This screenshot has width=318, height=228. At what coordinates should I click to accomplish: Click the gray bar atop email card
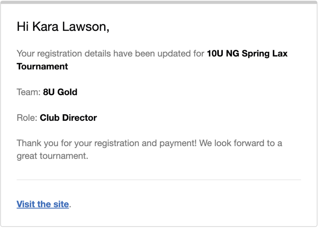point(159,2)
